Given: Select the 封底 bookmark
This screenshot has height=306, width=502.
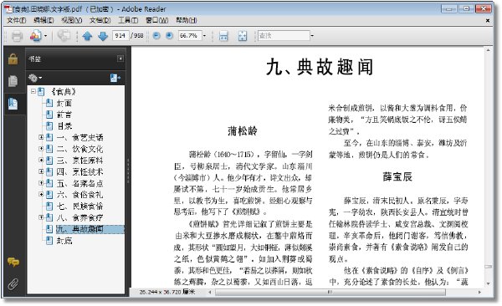Looking at the screenshot, I should [x=64, y=241].
